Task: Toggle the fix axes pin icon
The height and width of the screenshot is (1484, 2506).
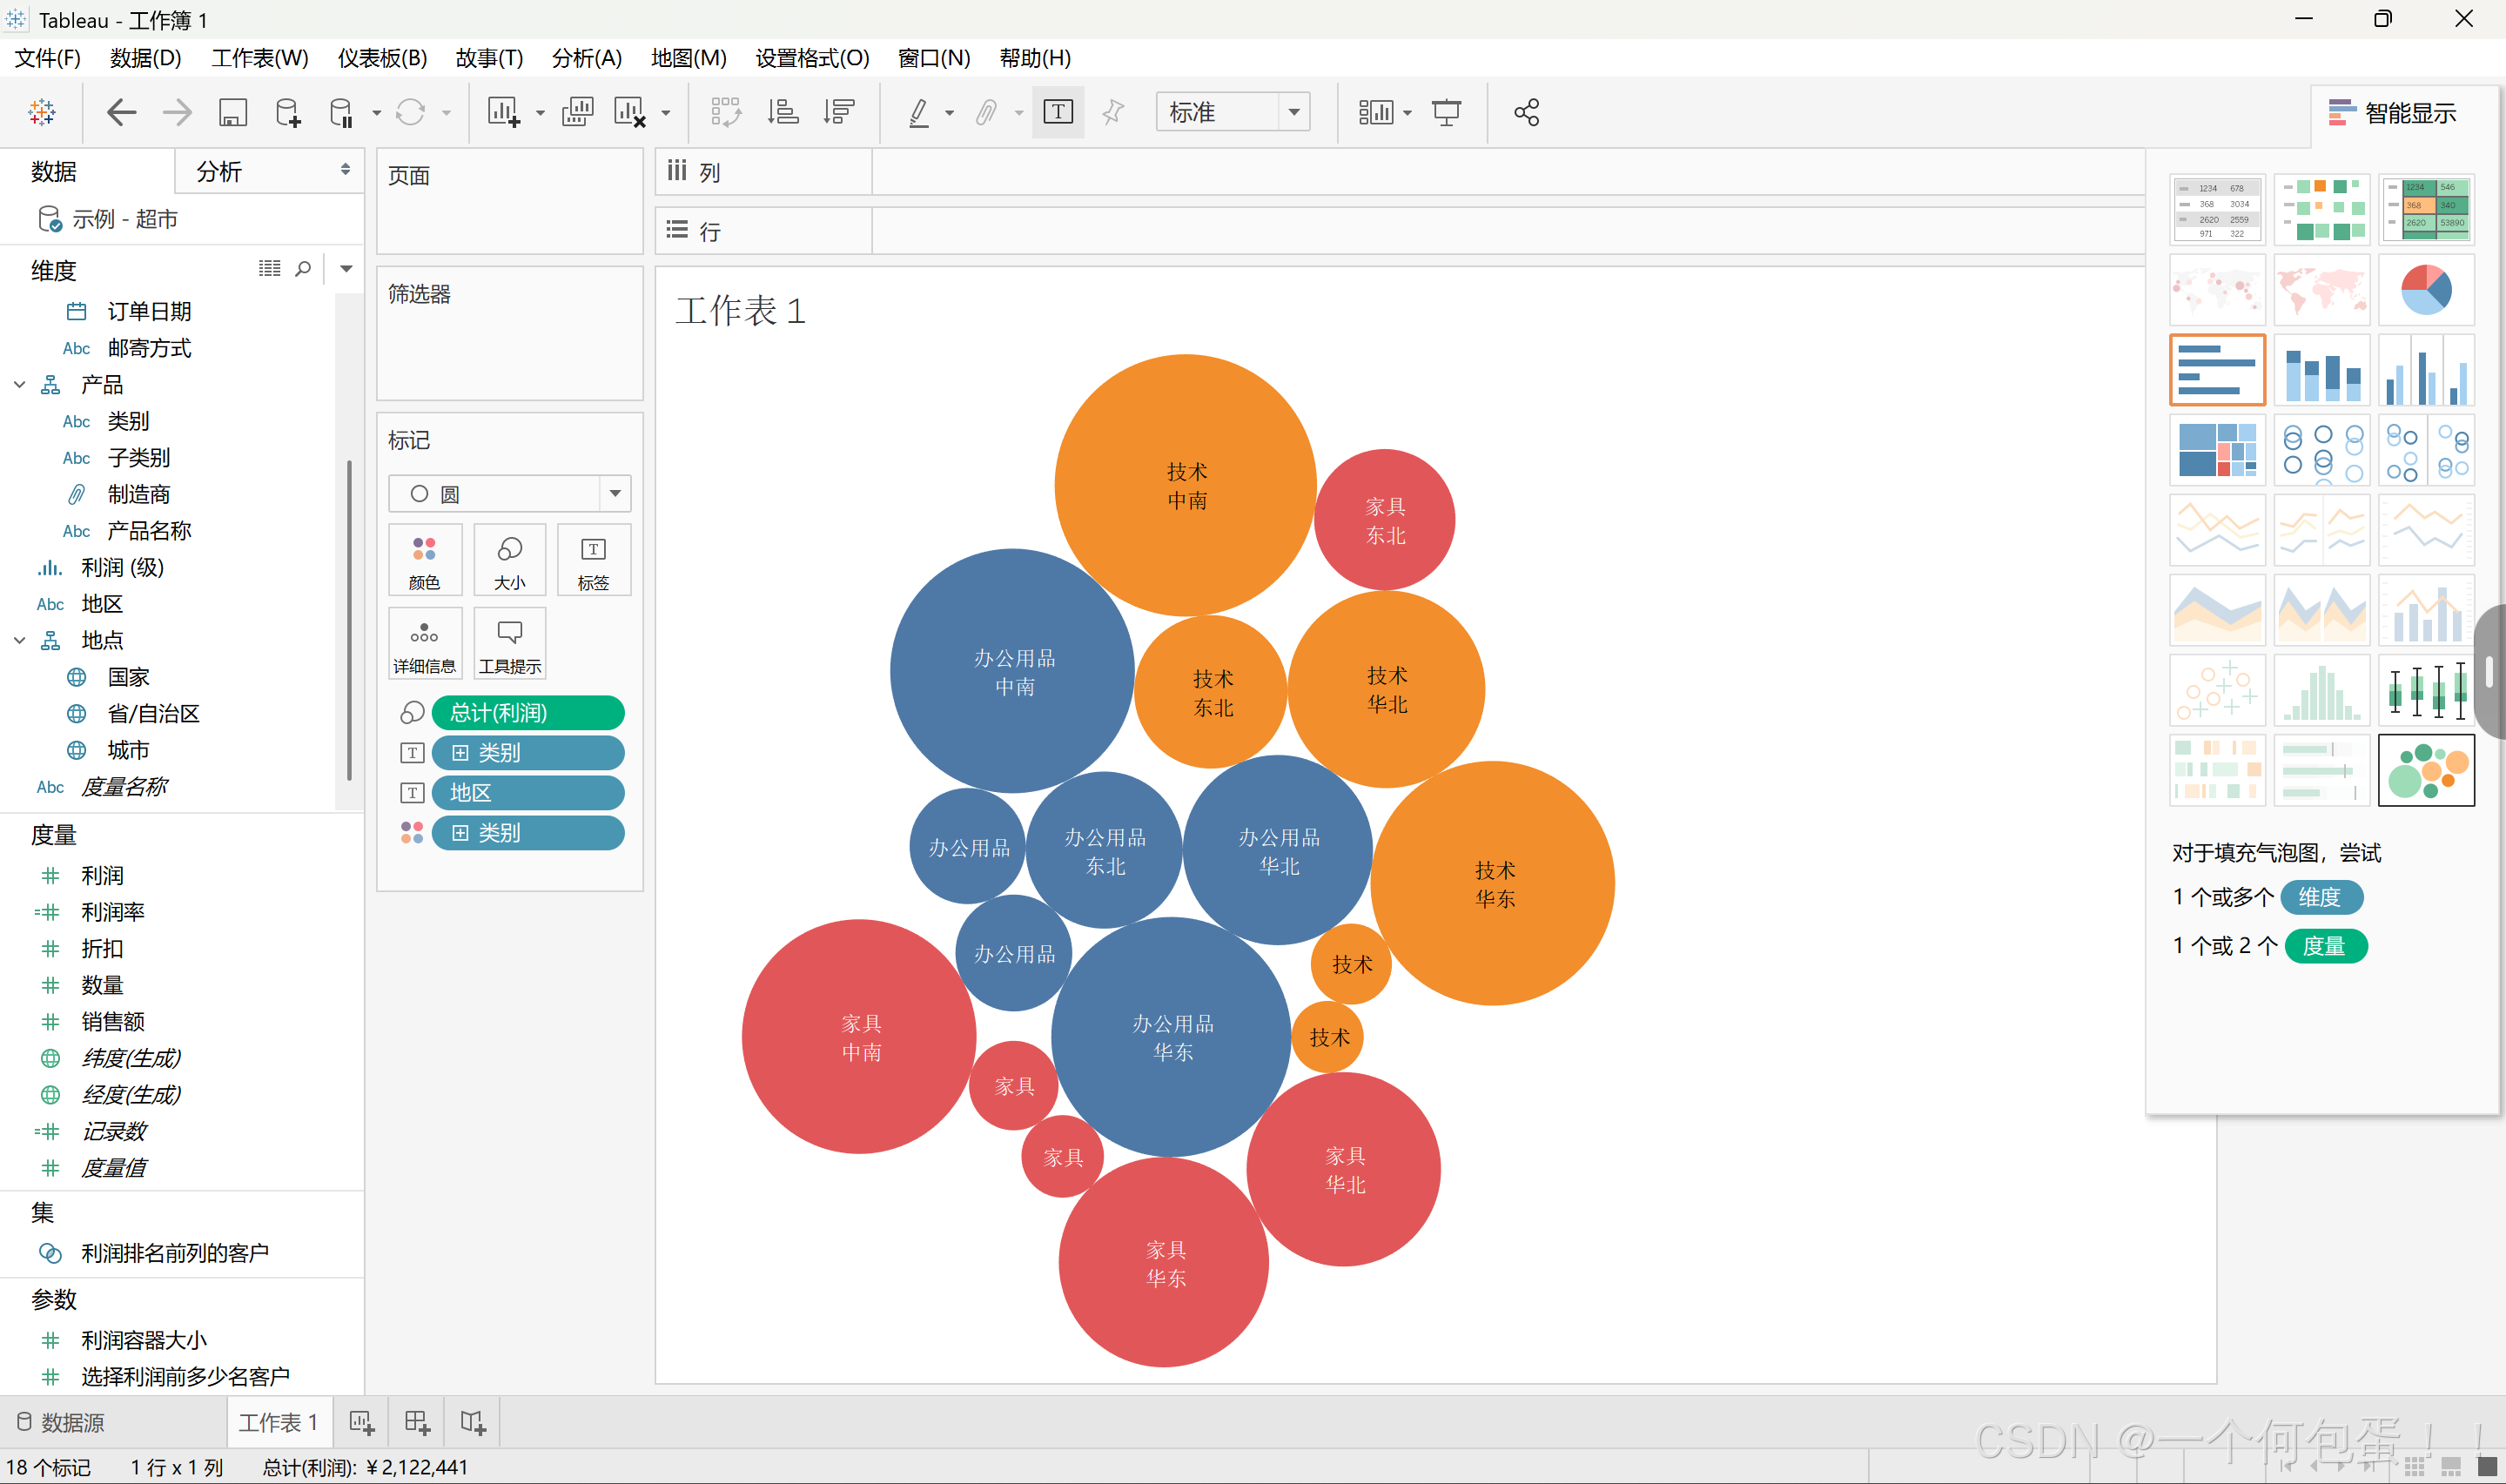Action: (x=1113, y=112)
